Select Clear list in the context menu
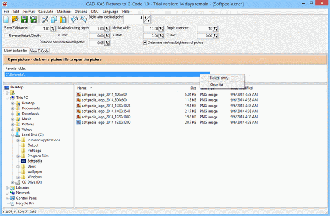 (216, 85)
